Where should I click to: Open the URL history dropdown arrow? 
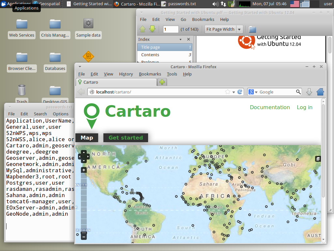point(234,92)
